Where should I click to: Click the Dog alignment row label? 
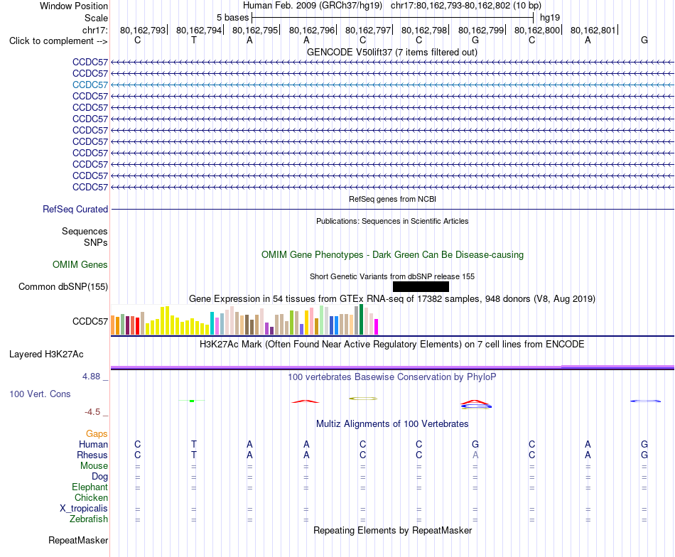click(x=99, y=477)
